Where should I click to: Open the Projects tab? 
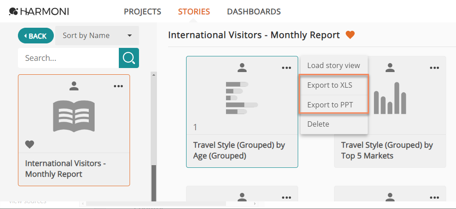[x=143, y=12]
